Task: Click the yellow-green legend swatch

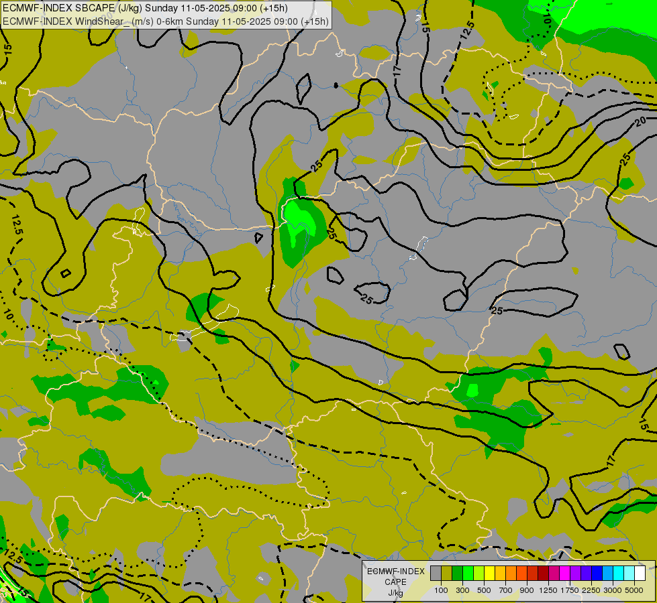Action: point(479,574)
